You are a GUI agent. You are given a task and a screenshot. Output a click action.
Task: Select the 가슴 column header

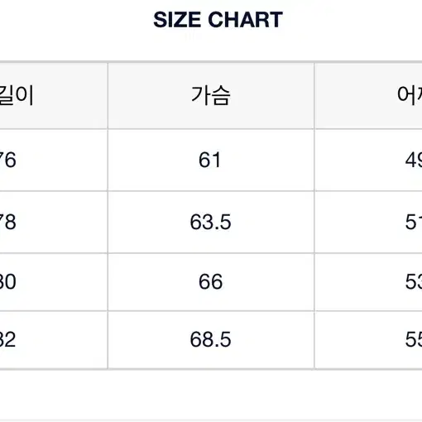click(x=211, y=95)
